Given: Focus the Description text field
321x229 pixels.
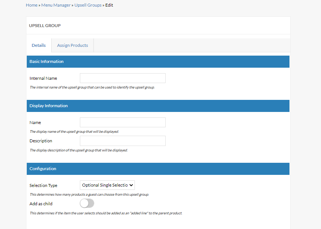Looking at the screenshot, I should pos(122,141).
